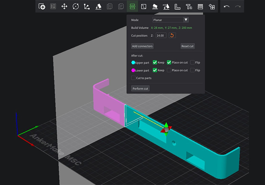
Task: Click the cyan Upper part color marker
Action: pos(133,62)
